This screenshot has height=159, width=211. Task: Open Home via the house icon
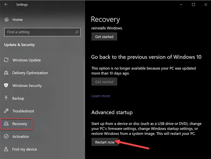(x=7, y=20)
